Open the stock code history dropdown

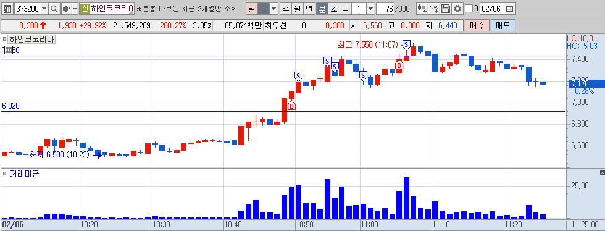[x=44, y=8]
